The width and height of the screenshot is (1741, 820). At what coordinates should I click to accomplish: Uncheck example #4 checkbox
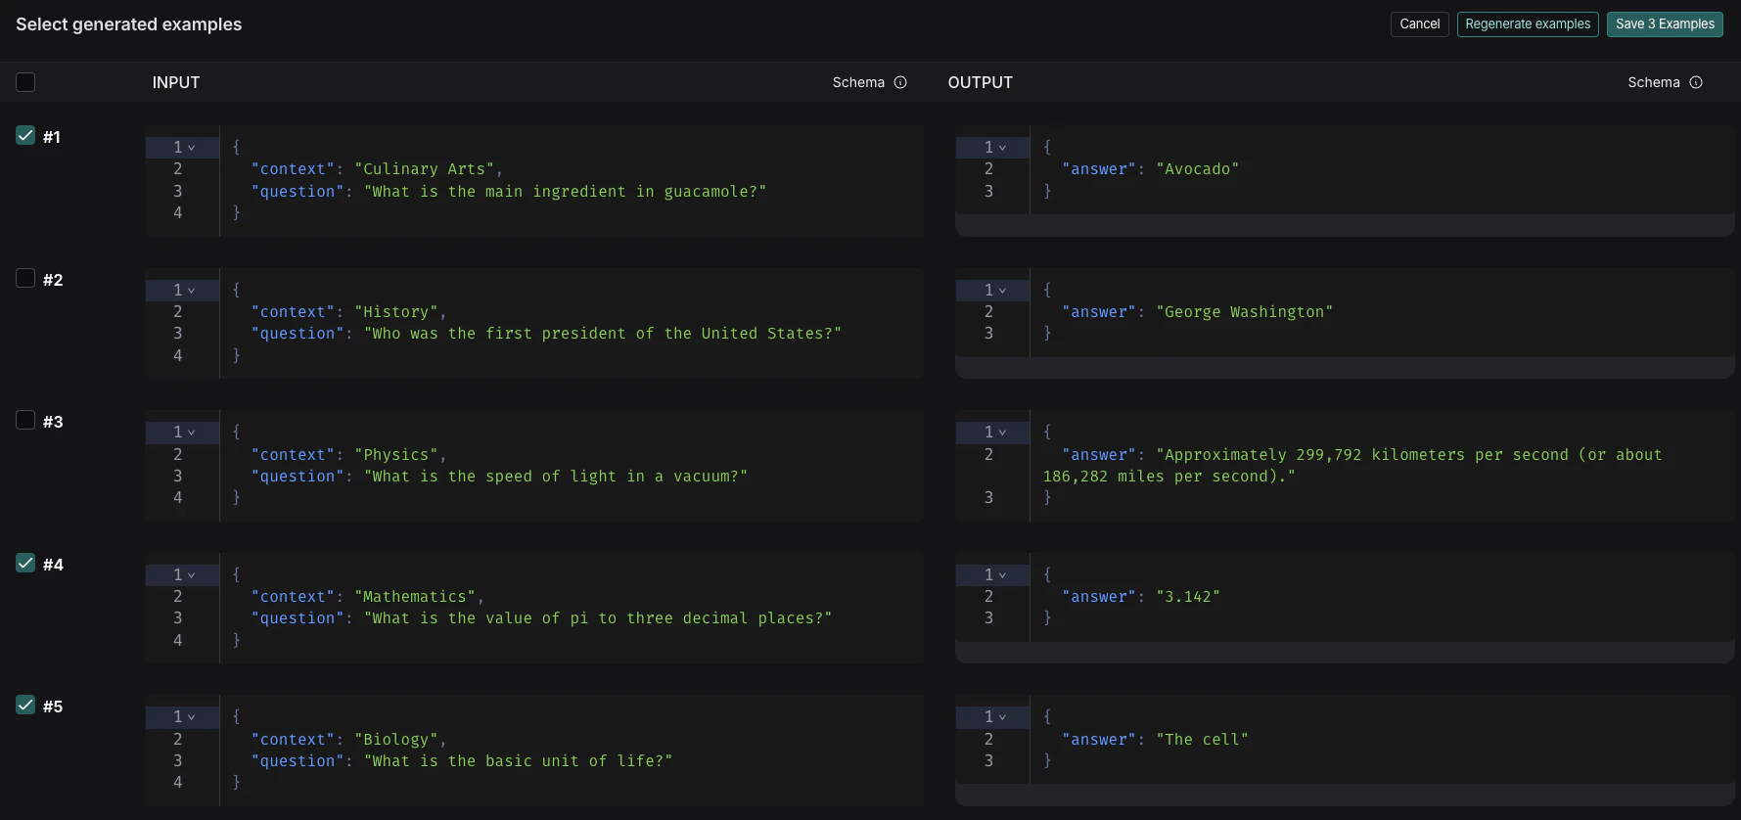pyautogui.click(x=25, y=563)
